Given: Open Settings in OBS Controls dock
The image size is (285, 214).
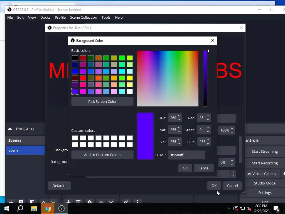Looking at the screenshot, I should coord(264,193).
